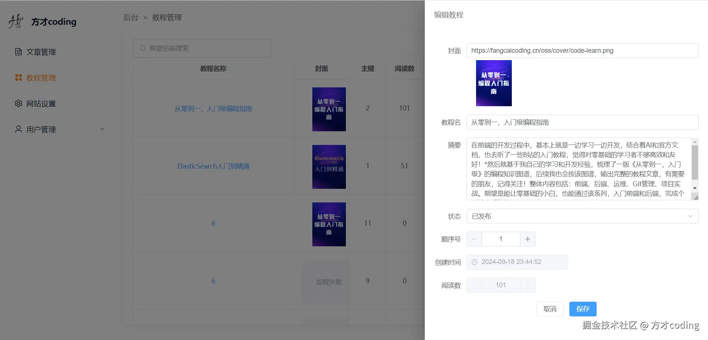
Task: Click the clock icon in 创建时间 field
Action: (x=475, y=262)
